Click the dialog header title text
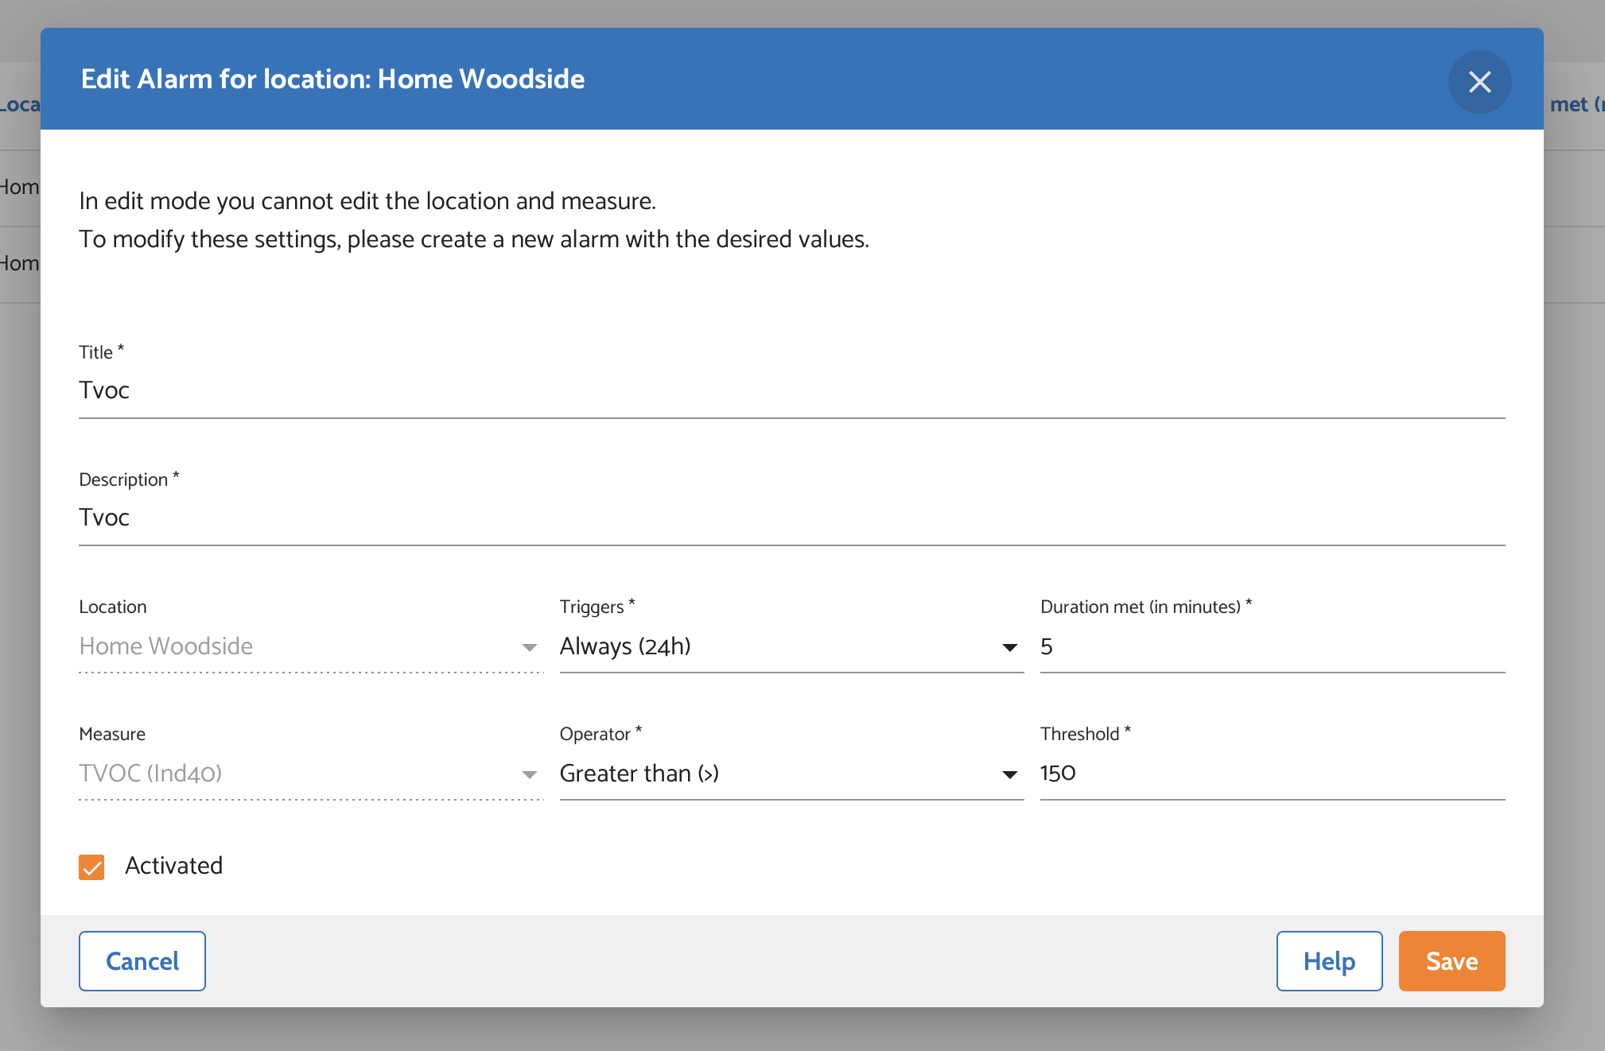The image size is (1605, 1051). coord(332,80)
